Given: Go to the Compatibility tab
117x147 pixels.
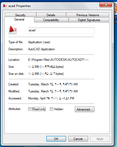Looking at the screenshot, I should click(x=51, y=20).
